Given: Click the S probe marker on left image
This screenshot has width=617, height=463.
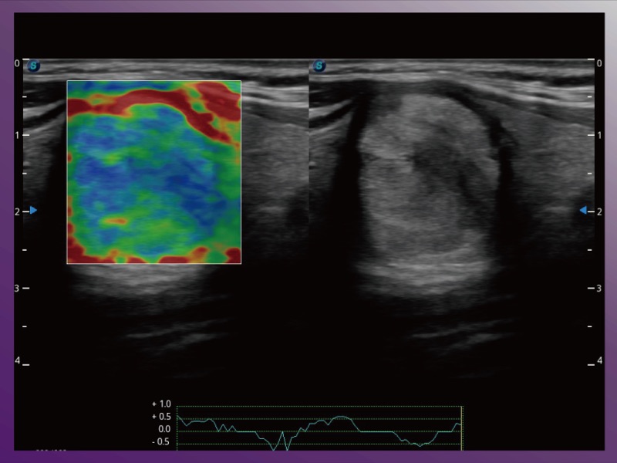Looking at the screenshot, I should pyautogui.click(x=33, y=66).
